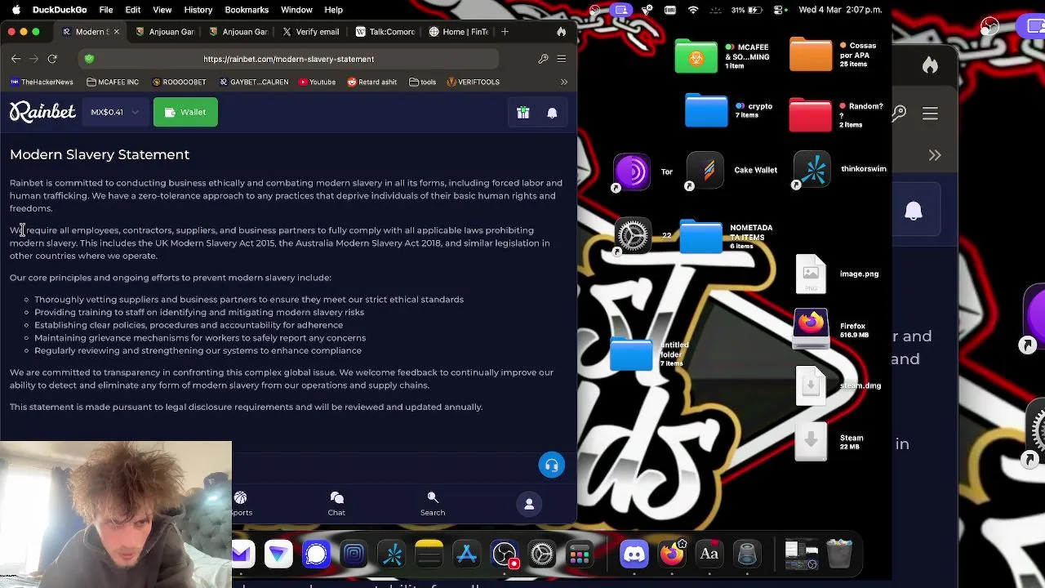The height and width of the screenshot is (588, 1045).
Task: Open Trash in the Dock
Action: pos(839,555)
